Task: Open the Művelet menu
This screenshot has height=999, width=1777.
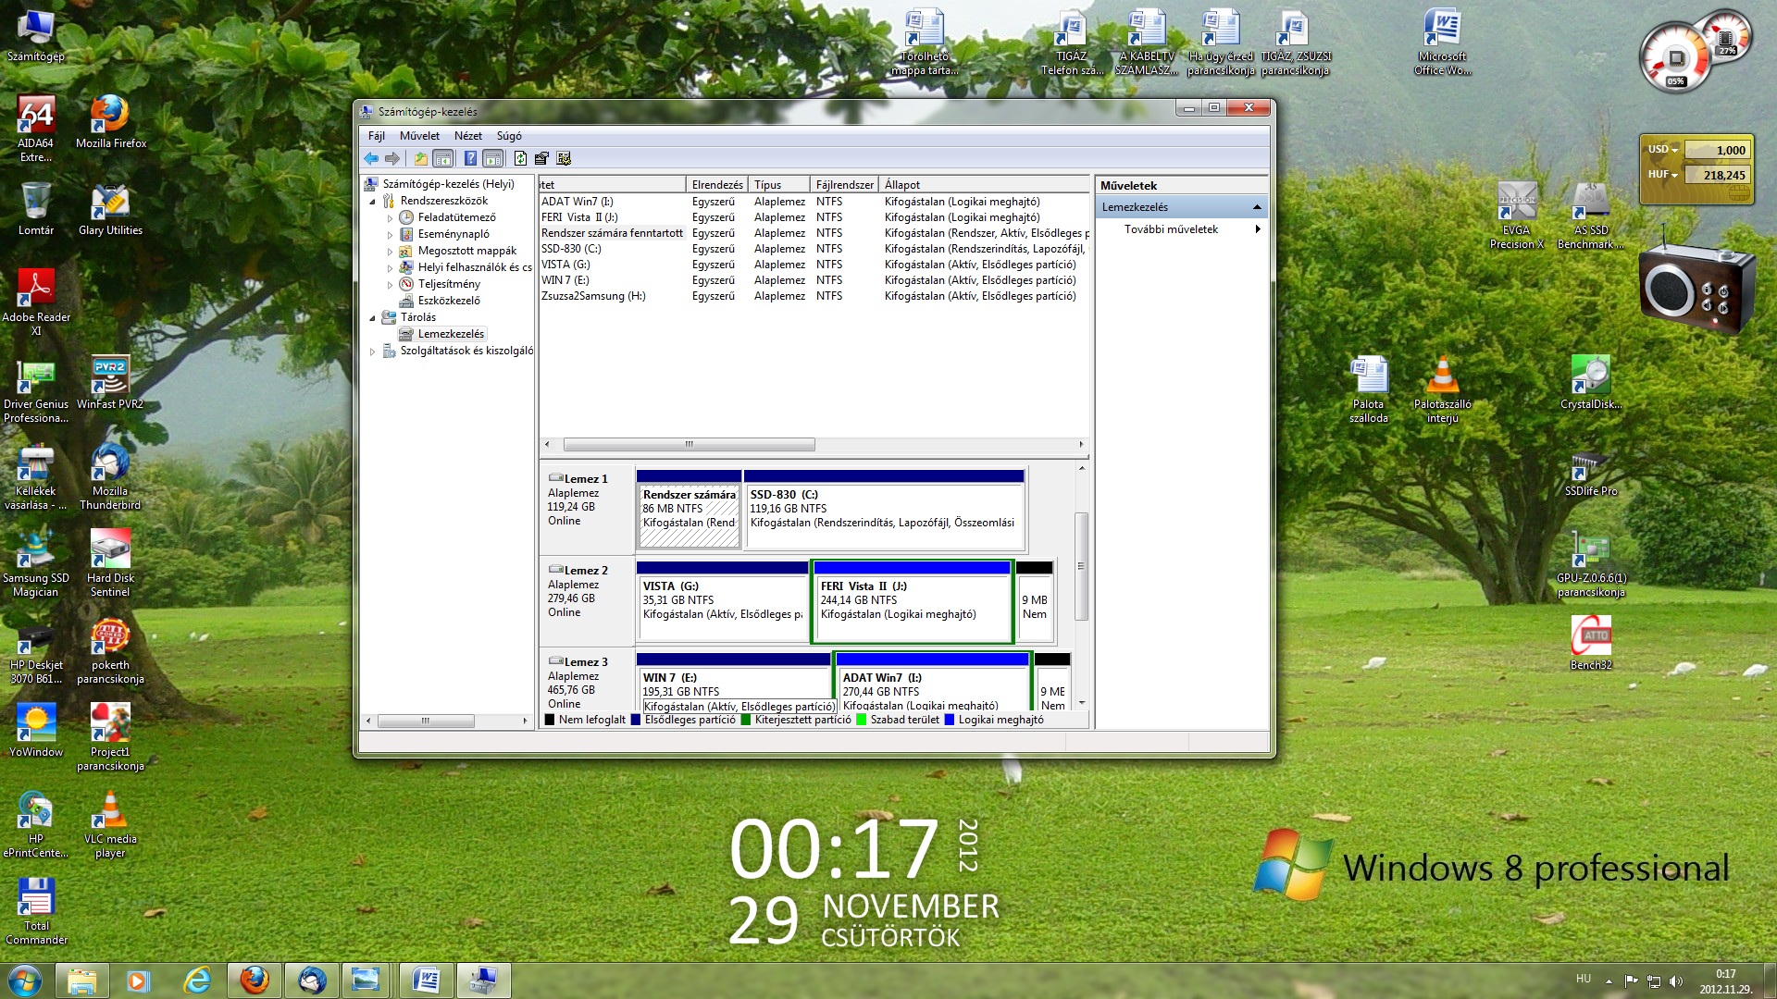Action: (x=419, y=135)
